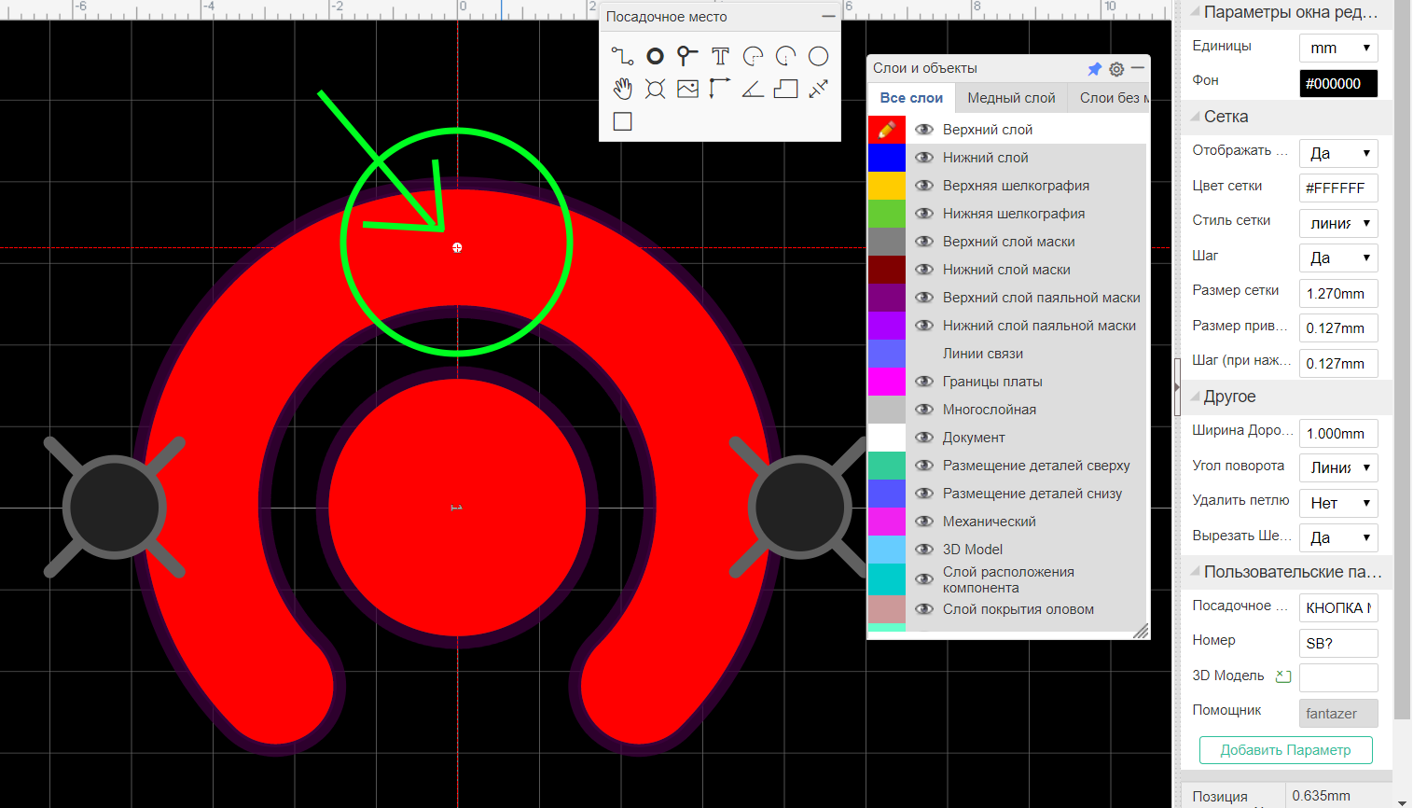Click the Посадочное КНОПКА field
The height and width of the screenshot is (808, 1413).
pos(1338,607)
